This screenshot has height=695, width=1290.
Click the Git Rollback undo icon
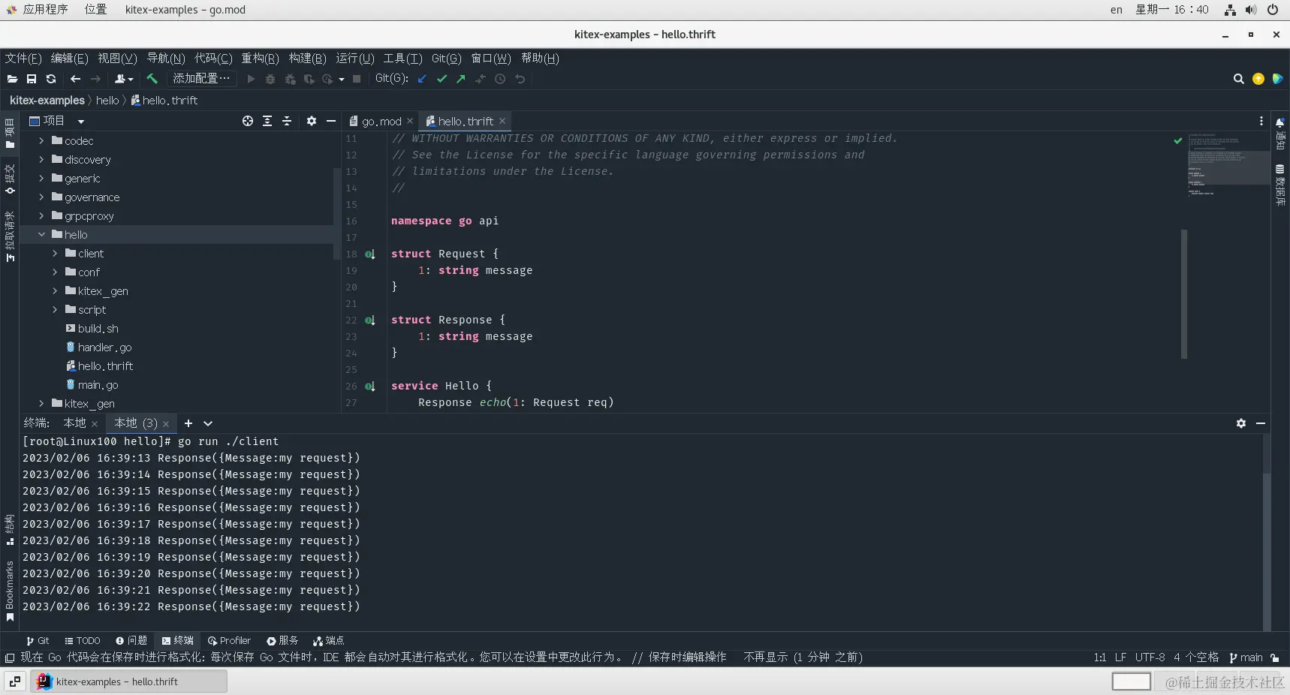click(520, 79)
